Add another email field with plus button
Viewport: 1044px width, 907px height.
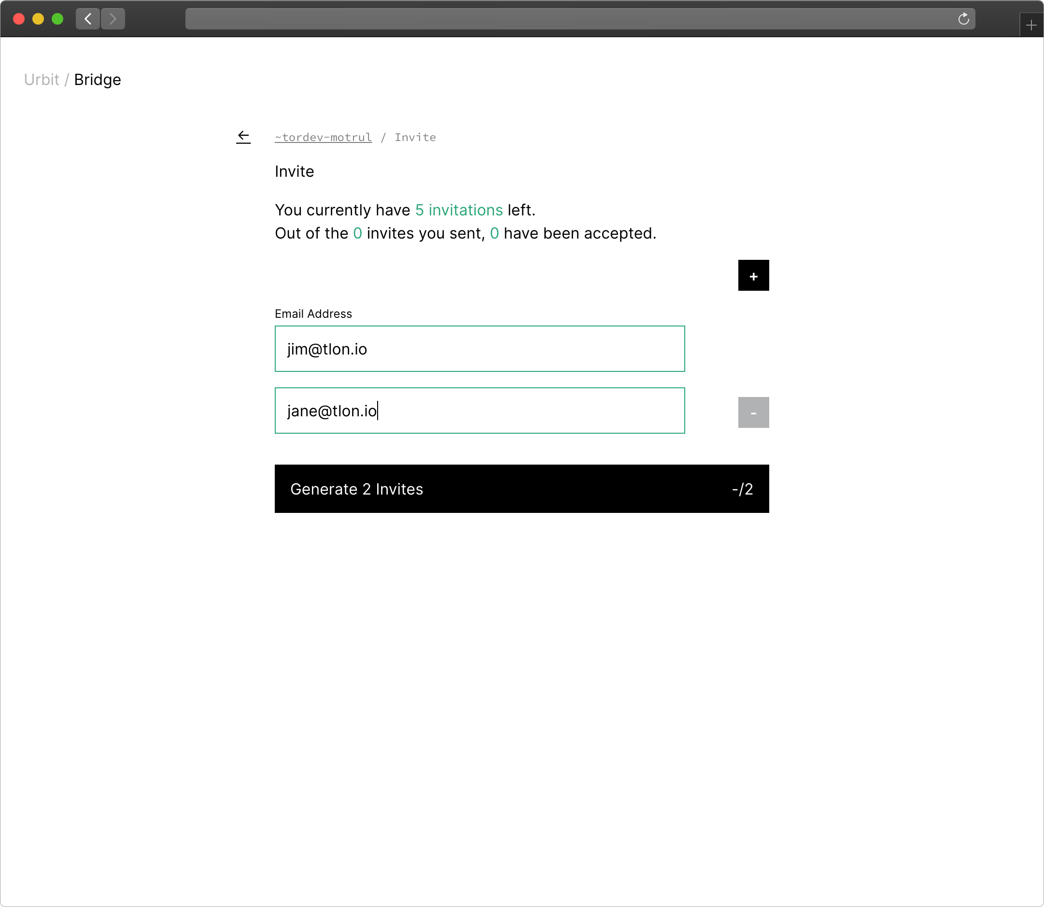tap(753, 275)
